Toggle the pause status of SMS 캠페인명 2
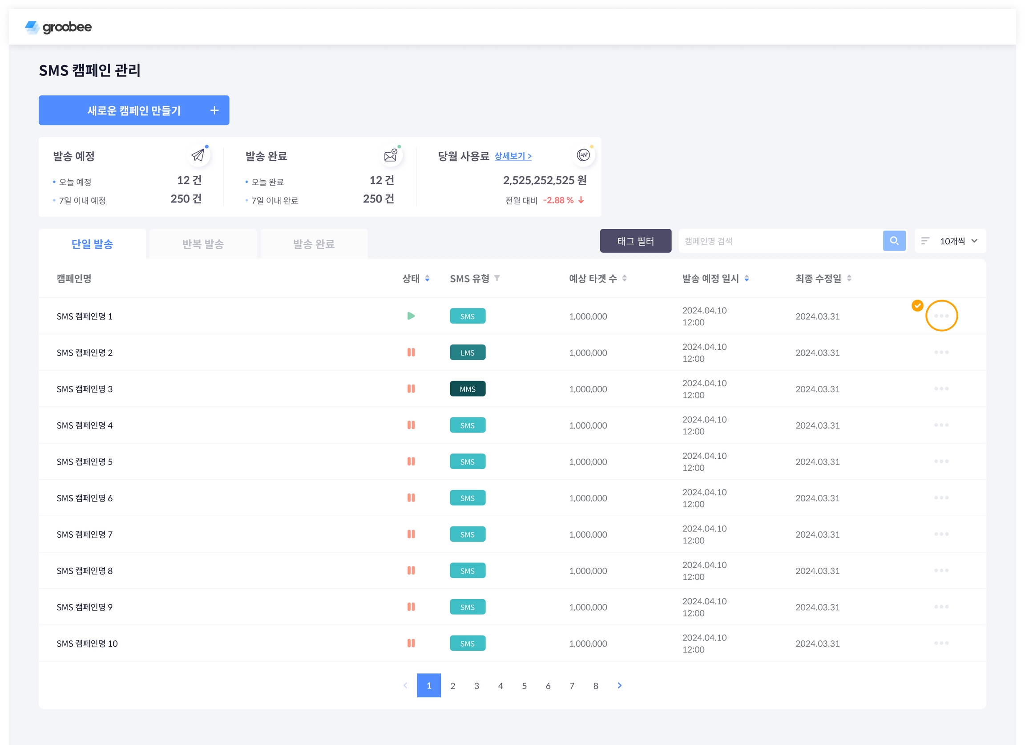The image size is (1025, 745). pos(410,352)
